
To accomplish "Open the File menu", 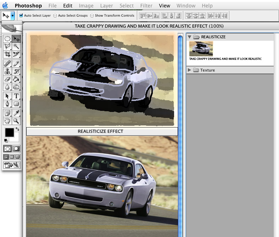I will click(x=52, y=6).
